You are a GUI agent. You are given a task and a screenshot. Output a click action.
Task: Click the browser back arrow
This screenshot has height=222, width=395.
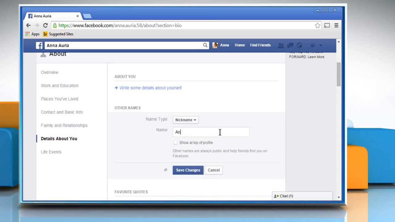point(28,26)
